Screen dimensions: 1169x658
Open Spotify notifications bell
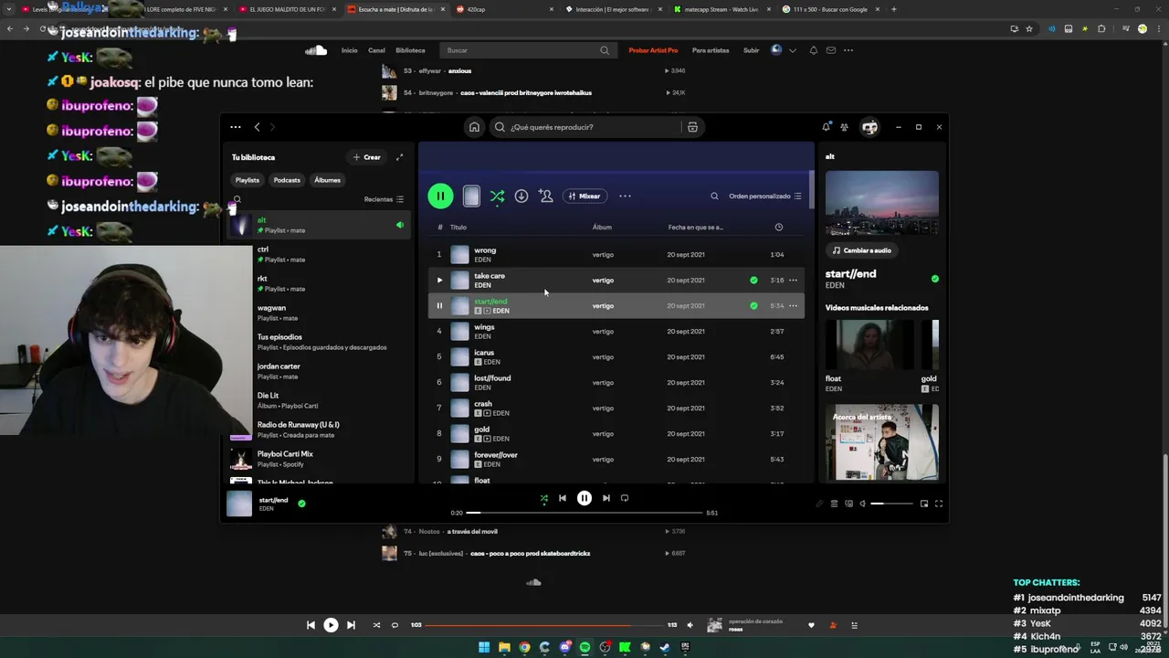pos(827,127)
